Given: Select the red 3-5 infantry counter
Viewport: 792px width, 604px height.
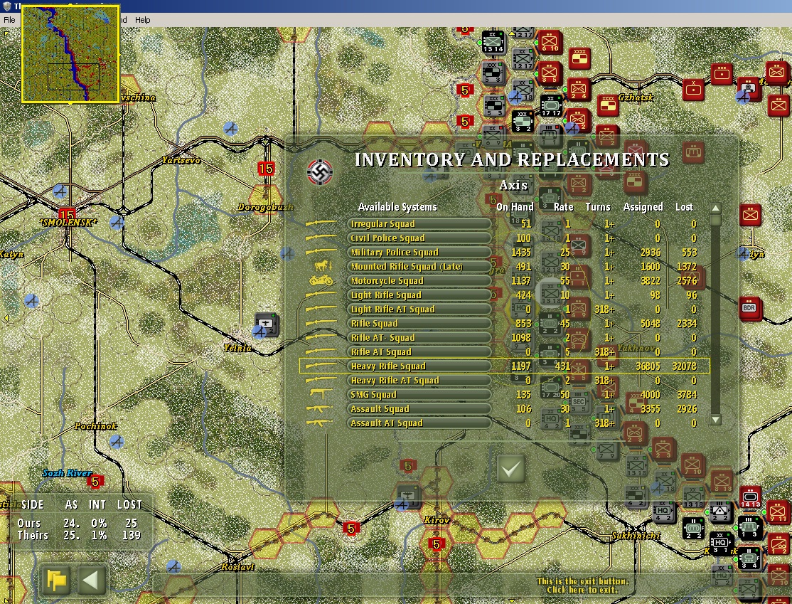Looking at the screenshot, I should [x=550, y=73].
